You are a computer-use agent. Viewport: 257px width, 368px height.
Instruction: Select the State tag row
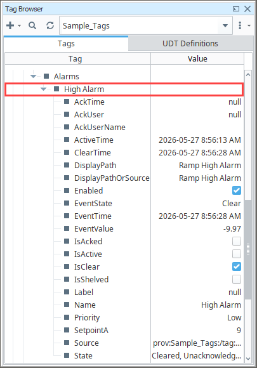[124, 355]
